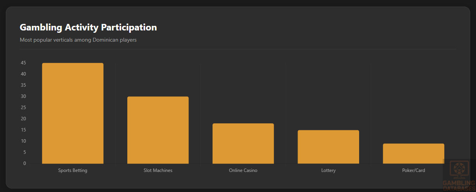Click the Sports Betting axis label
Image resolution: width=476 pixels, height=192 pixels.
click(73, 170)
